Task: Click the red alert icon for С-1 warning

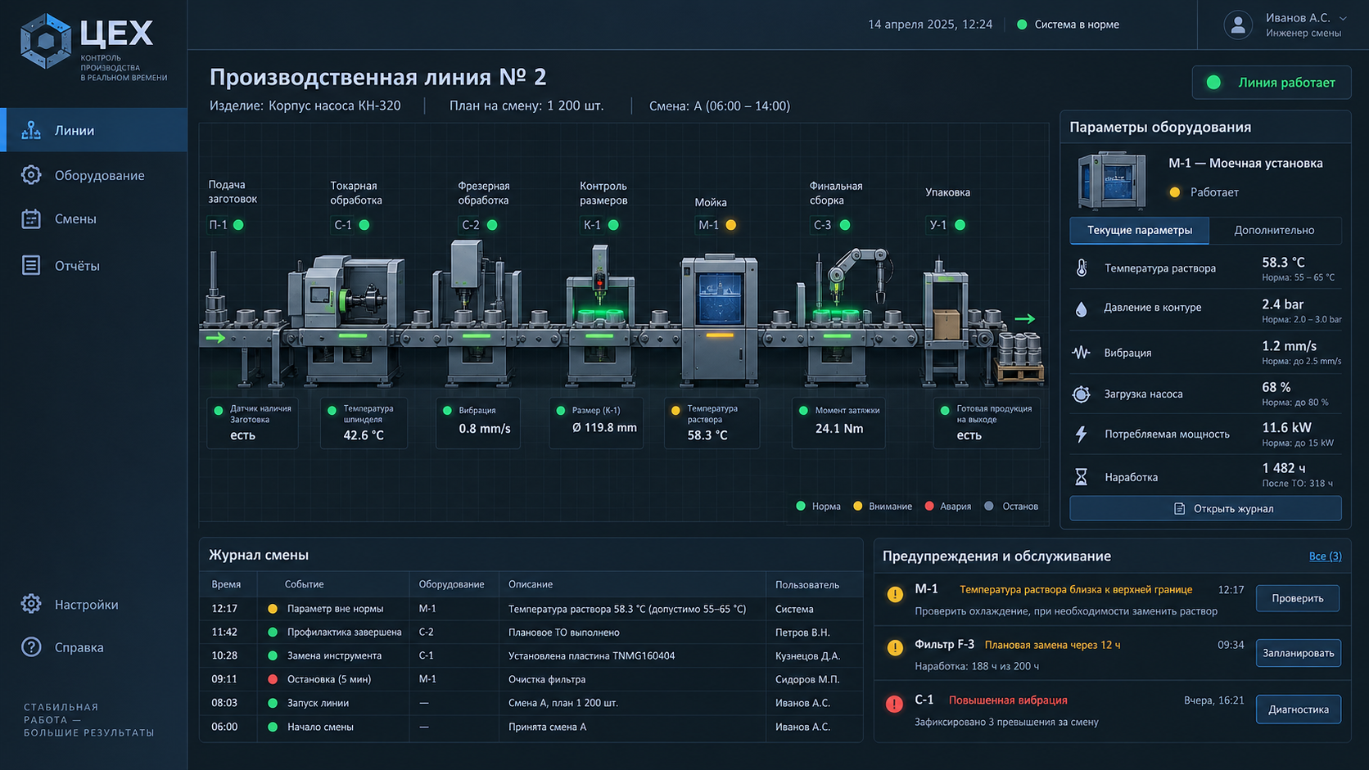Action: click(895, 704)
